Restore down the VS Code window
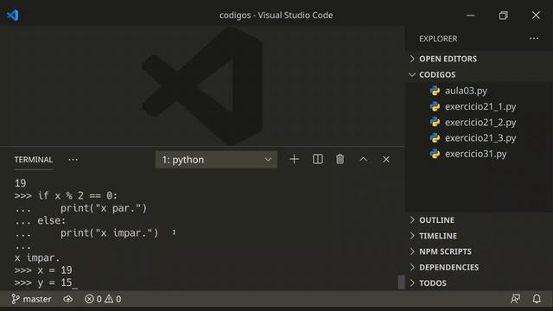 pyautogui.click(x=503, y=16)
